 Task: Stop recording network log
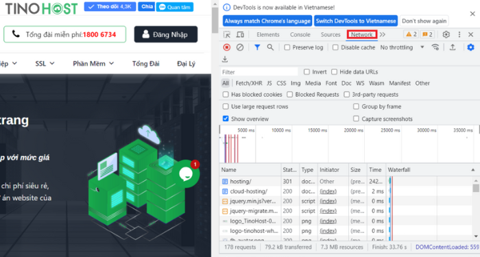[226, 47]
